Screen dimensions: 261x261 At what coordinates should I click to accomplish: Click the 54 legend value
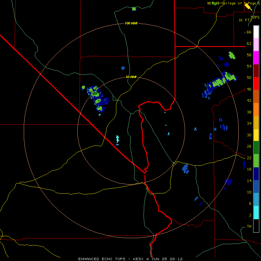click(249, 66)
